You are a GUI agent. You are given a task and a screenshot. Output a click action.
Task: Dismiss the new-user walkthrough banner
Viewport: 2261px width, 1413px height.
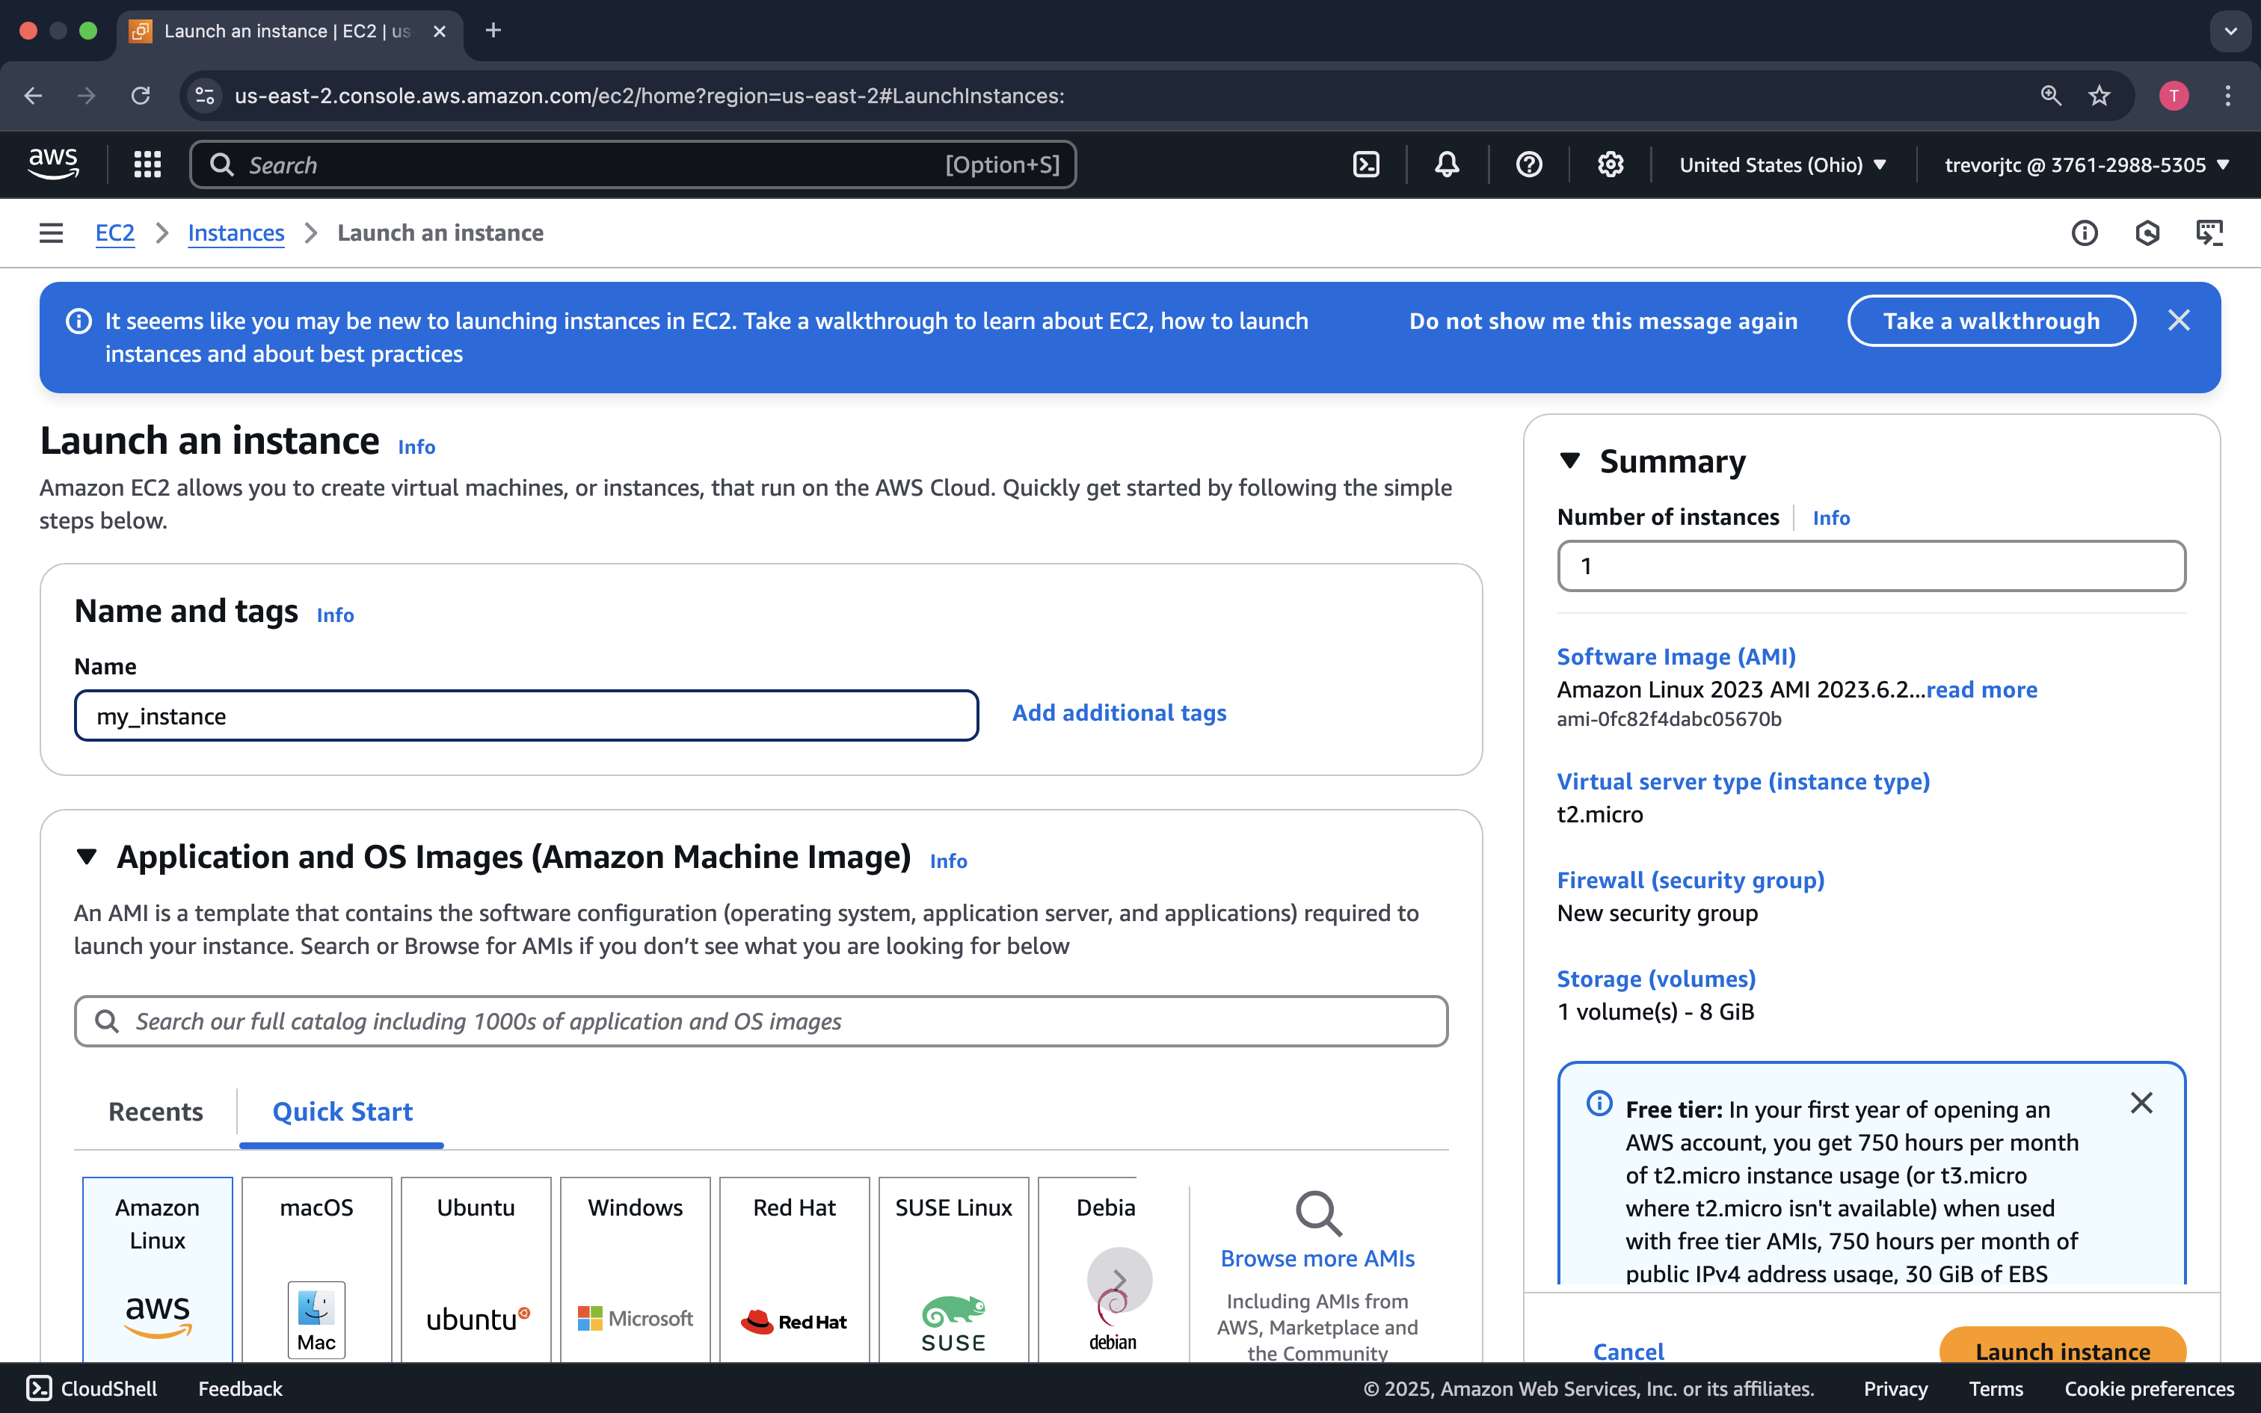[x=2179, y=320]
